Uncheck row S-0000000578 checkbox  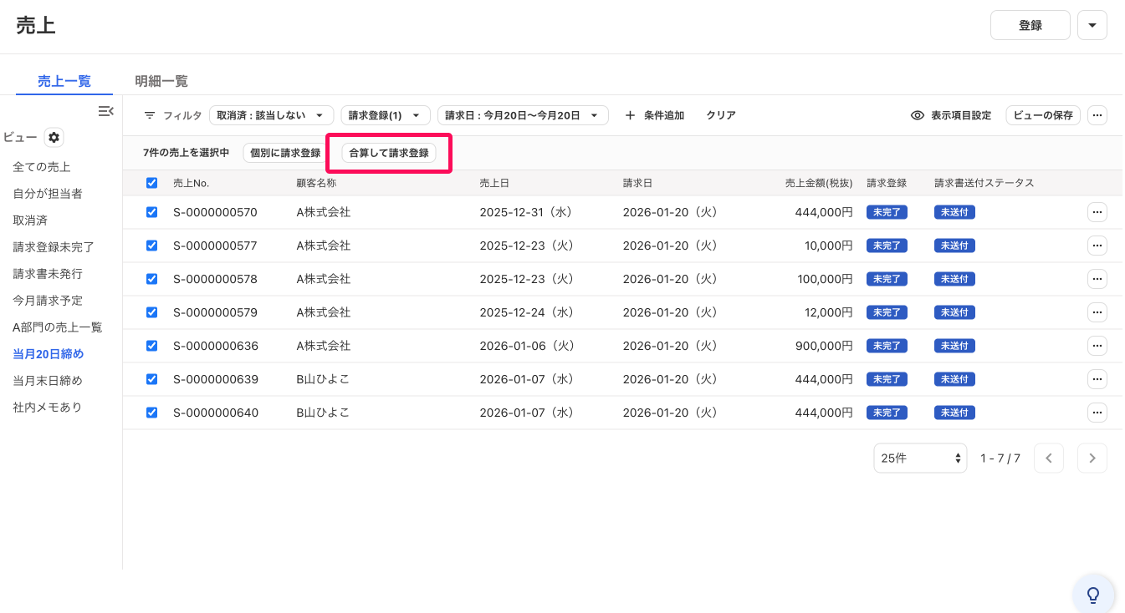[x=151, y=279]
